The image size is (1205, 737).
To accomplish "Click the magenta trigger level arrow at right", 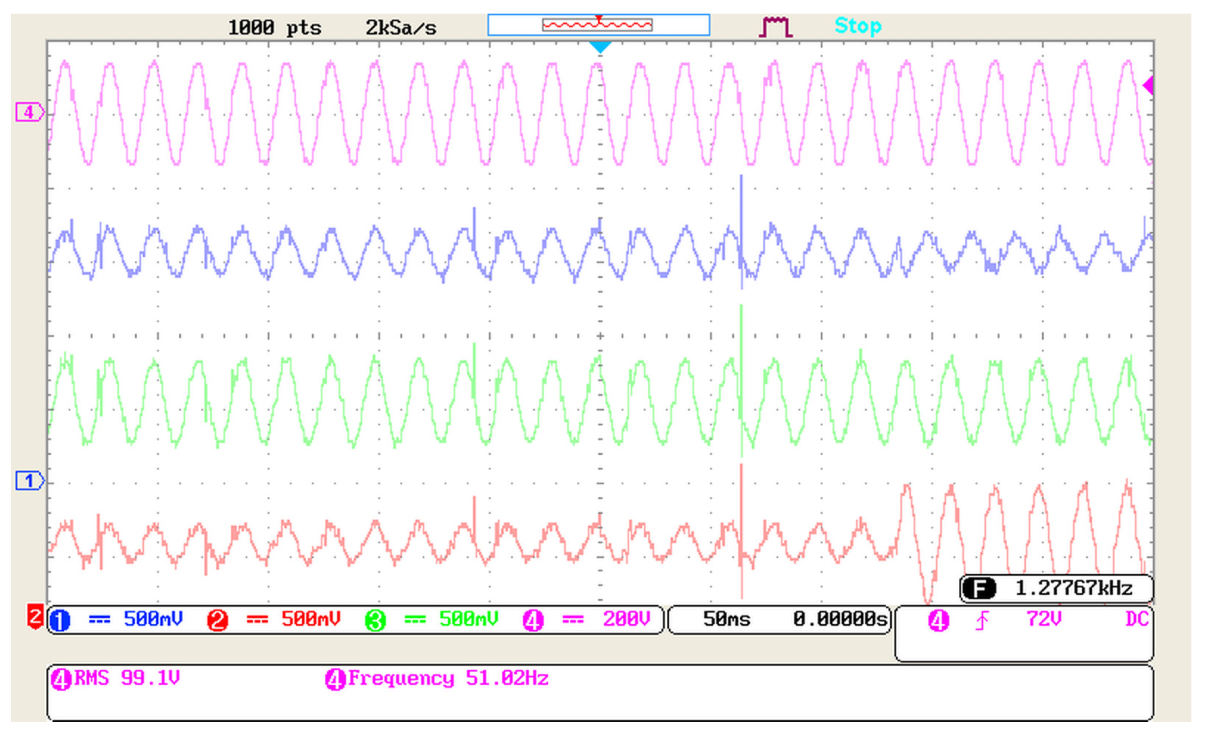I will (x=1148, y=86).
